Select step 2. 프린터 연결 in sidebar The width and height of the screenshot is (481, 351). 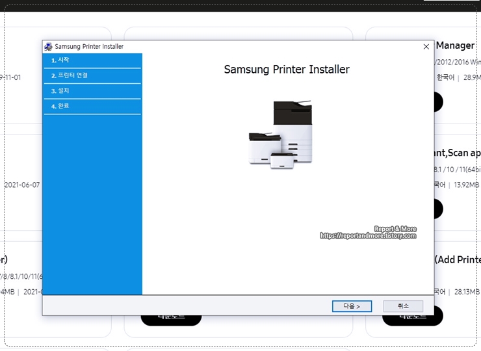tap(92, 75)
